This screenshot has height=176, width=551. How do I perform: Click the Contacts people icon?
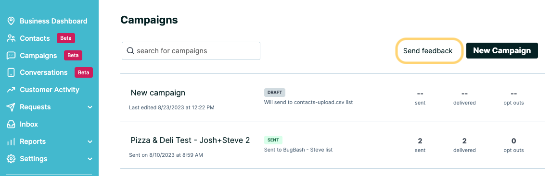click(x=11, y=38)
